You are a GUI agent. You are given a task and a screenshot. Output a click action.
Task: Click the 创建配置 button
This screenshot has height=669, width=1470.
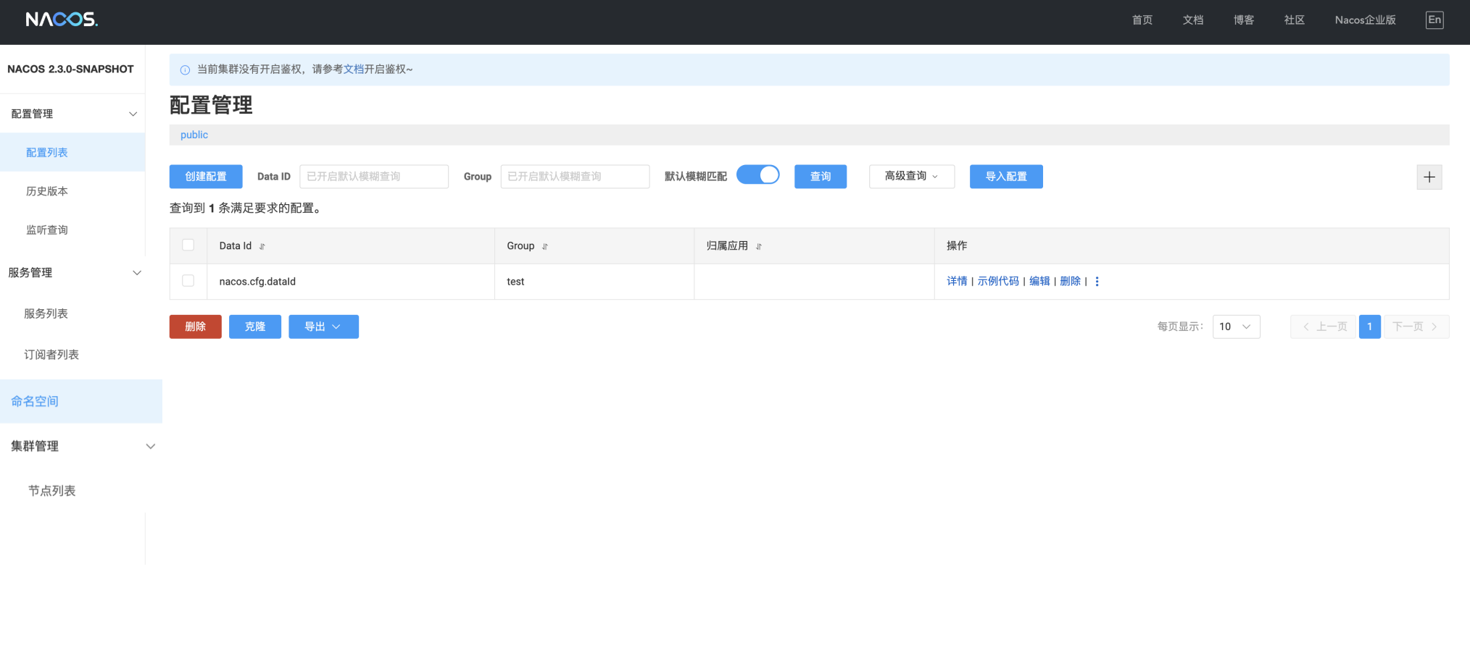click(x=206, y=177)
